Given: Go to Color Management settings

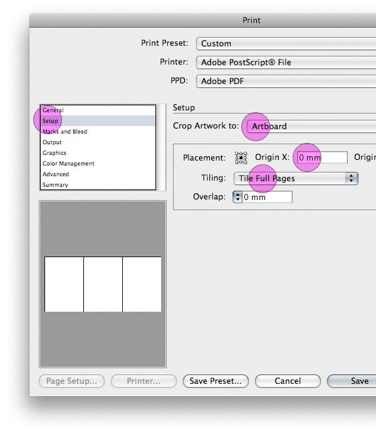Looking at the screenshot, I should pyautogui.click(x=69, y=164).
